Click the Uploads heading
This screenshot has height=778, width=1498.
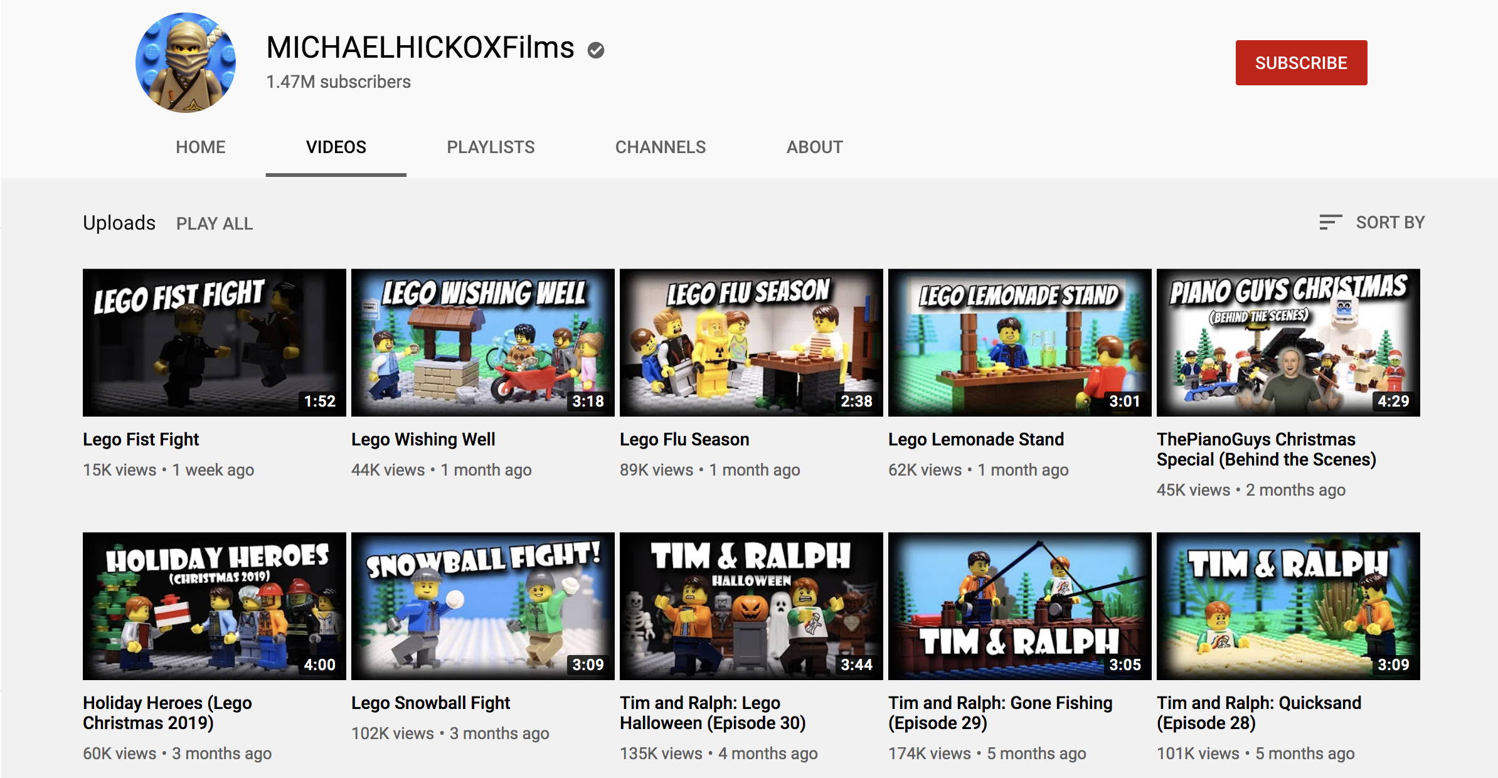119,223
